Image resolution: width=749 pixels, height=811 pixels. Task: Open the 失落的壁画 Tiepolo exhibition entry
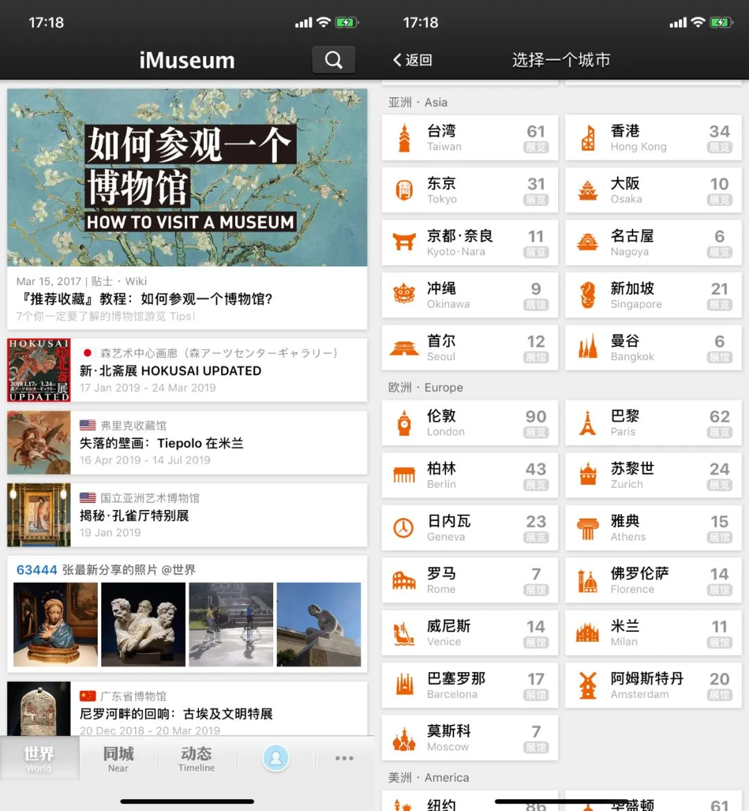click(x=187, y=443)
